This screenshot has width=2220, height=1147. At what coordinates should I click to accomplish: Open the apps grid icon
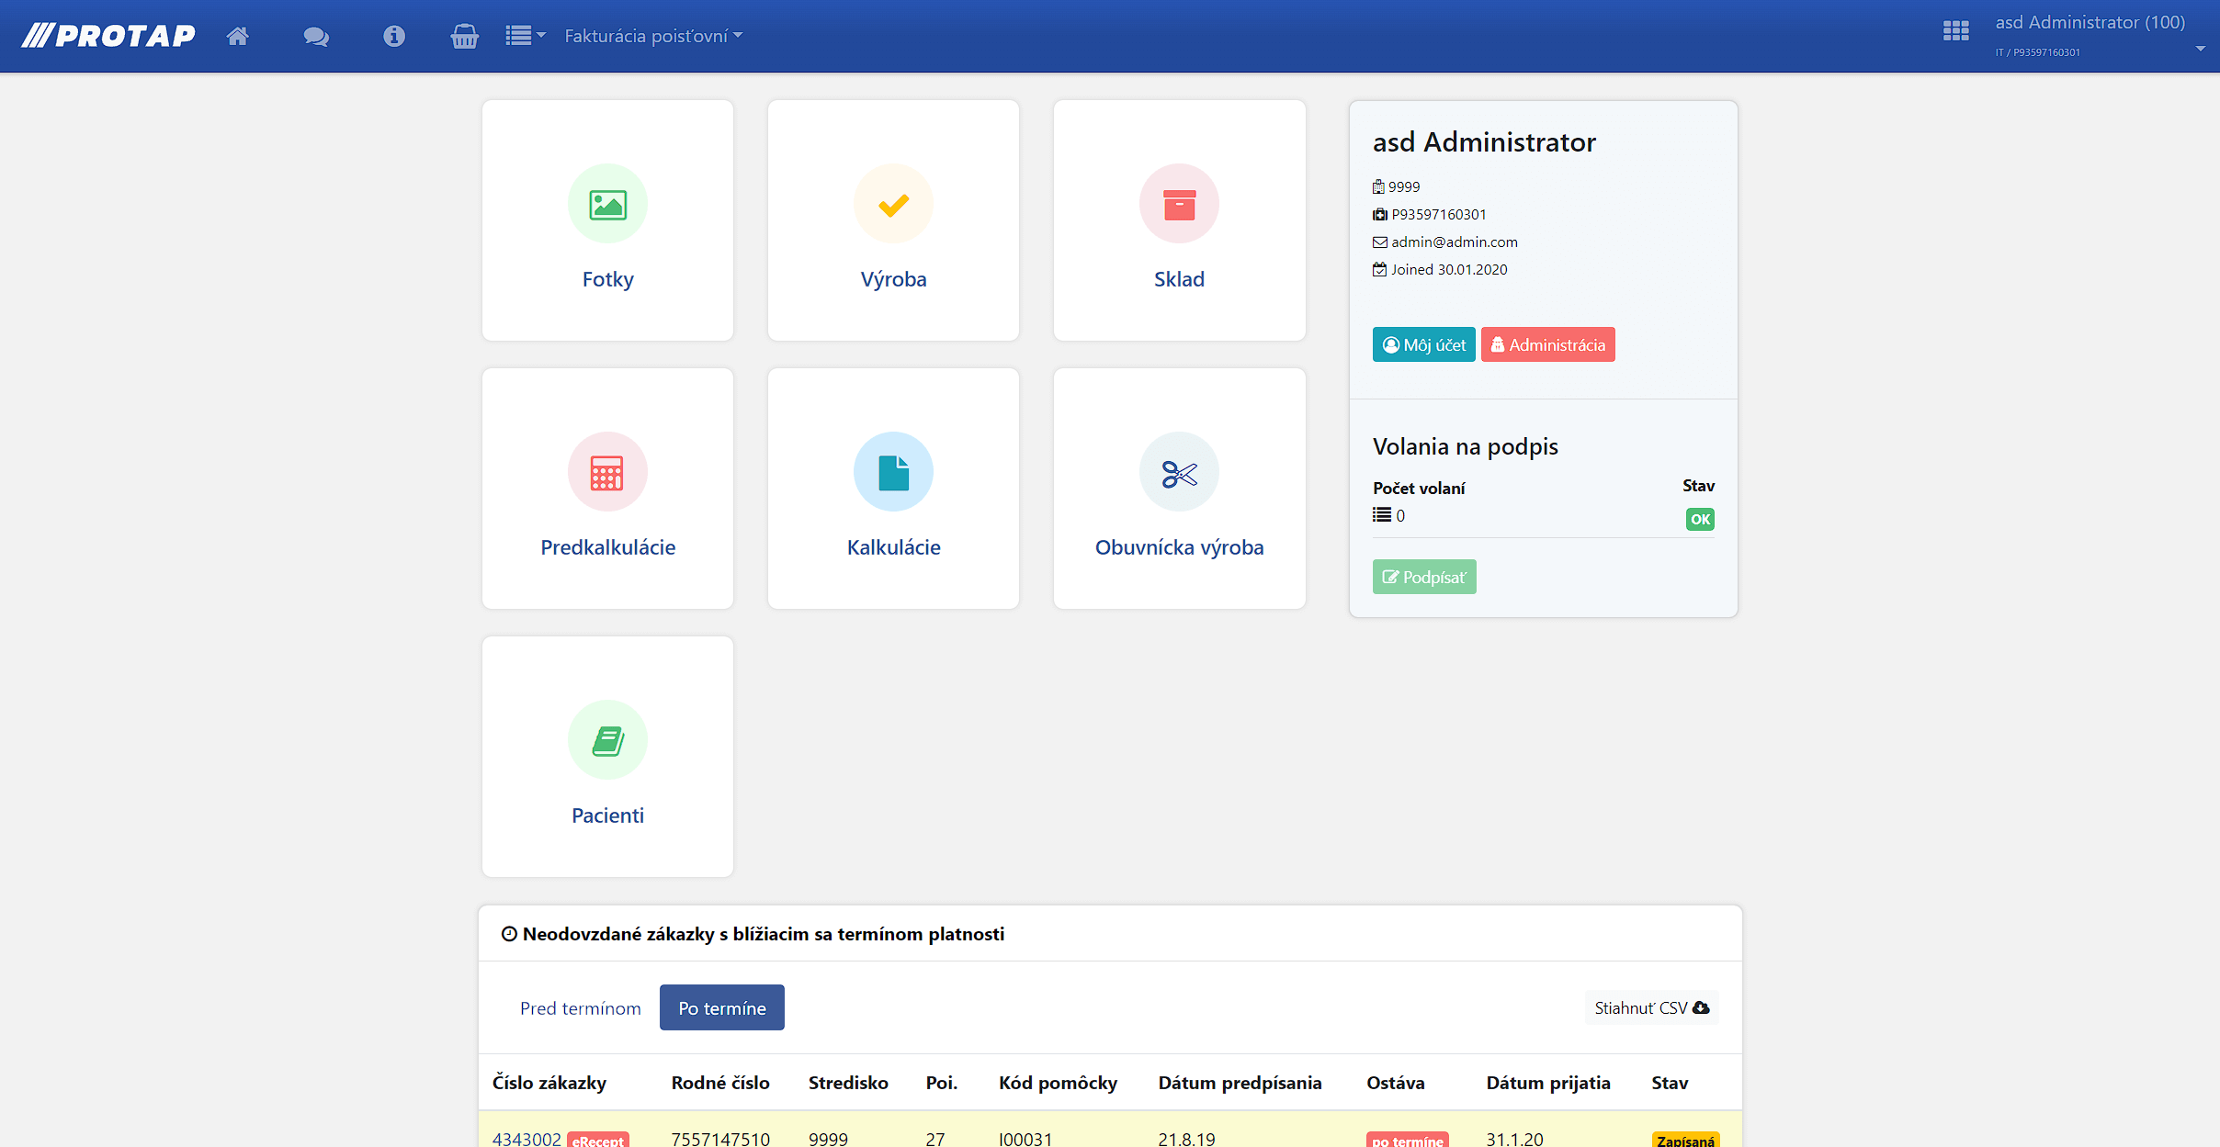[1956, 31]
